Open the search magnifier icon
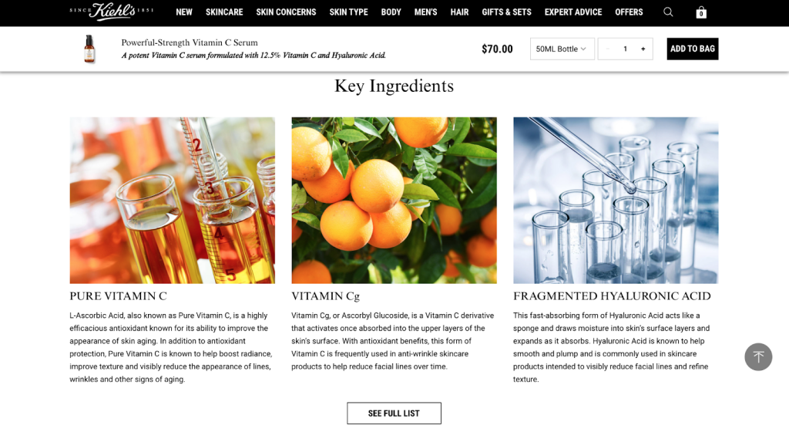This screenshot has width=789, height=432. (x=668, y=12)
